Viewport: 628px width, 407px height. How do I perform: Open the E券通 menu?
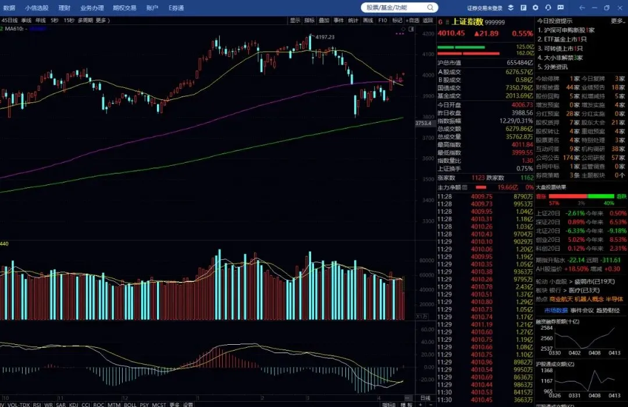(x=176, y=8)
